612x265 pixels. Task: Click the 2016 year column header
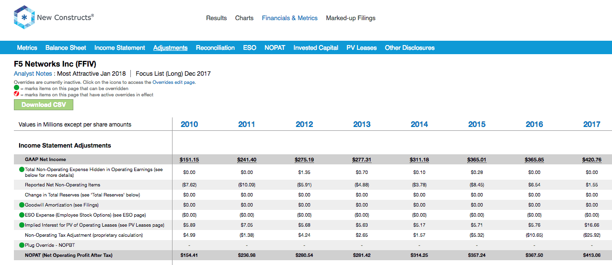(x=534, y=124)
